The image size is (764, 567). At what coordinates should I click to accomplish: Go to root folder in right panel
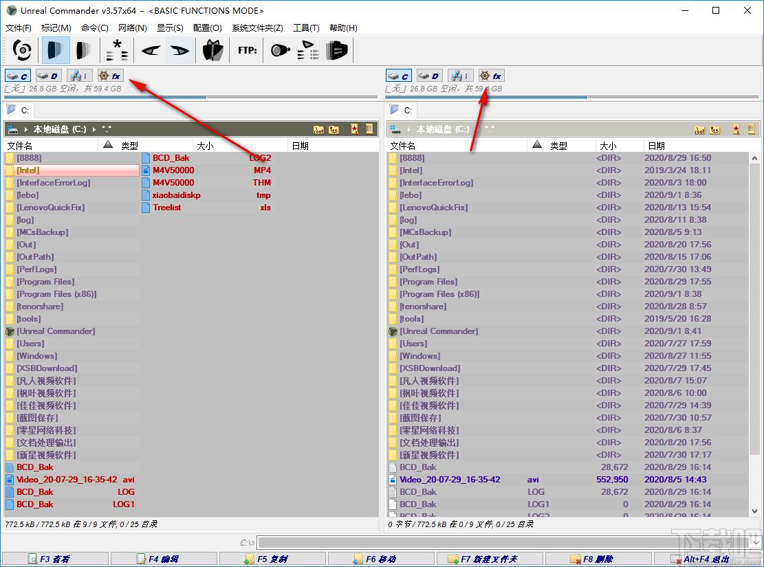(699, 130)
